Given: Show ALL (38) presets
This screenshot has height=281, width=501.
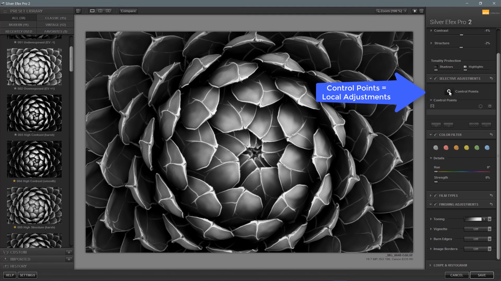Looking at the screenshot, I should [19, 18].
